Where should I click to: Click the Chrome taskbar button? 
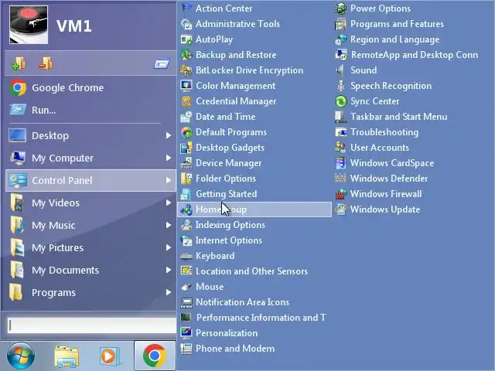[155, 356]
